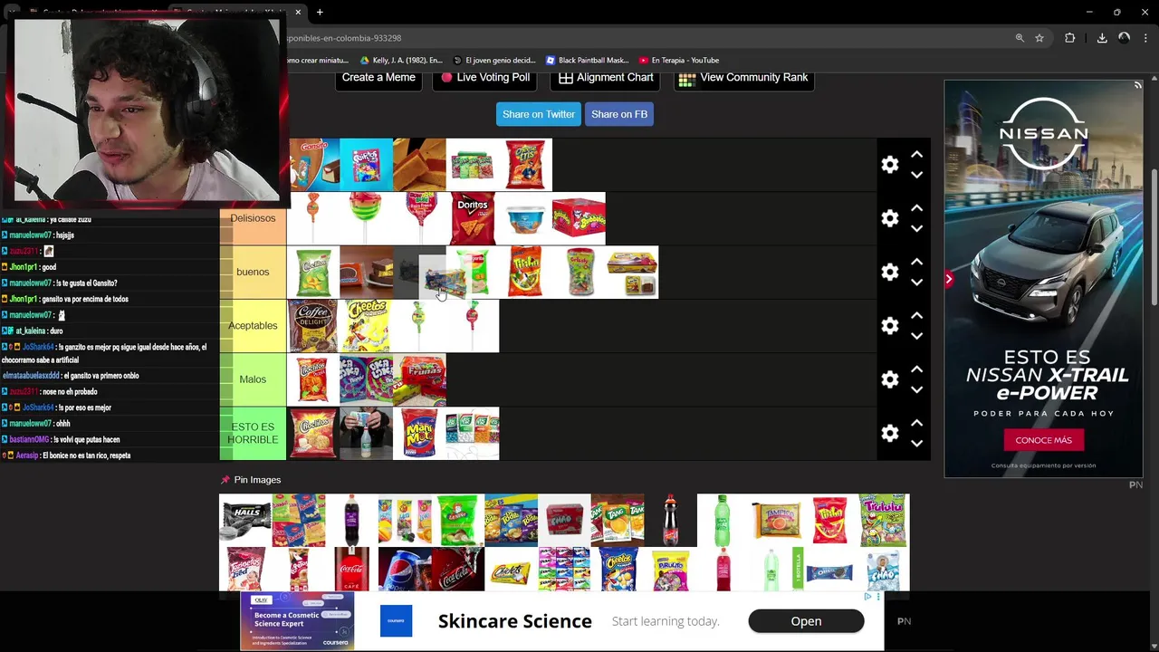Open settings gear for the Aceptables tier
Viewport: 1159px width, 652px height.
coord(890,326)
